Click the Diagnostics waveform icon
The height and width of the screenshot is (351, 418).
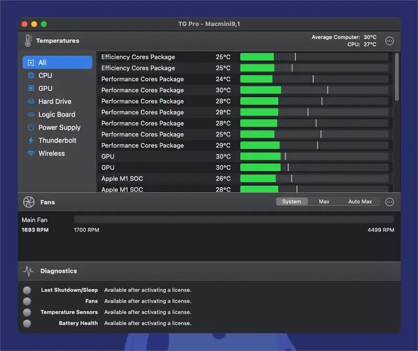click(x=28, y=271)
